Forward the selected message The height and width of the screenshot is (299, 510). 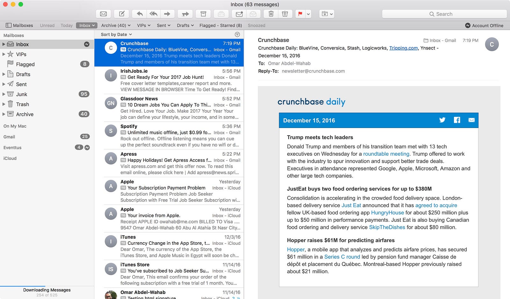click(x=167, y=14)
